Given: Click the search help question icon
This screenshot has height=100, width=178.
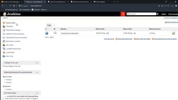Looking at the screenshot, I should (158, 14).
